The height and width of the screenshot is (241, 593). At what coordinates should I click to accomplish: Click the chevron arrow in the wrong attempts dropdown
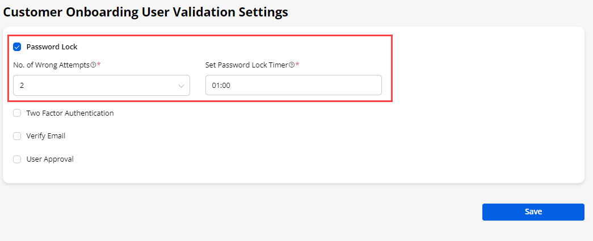coord(182,86)
